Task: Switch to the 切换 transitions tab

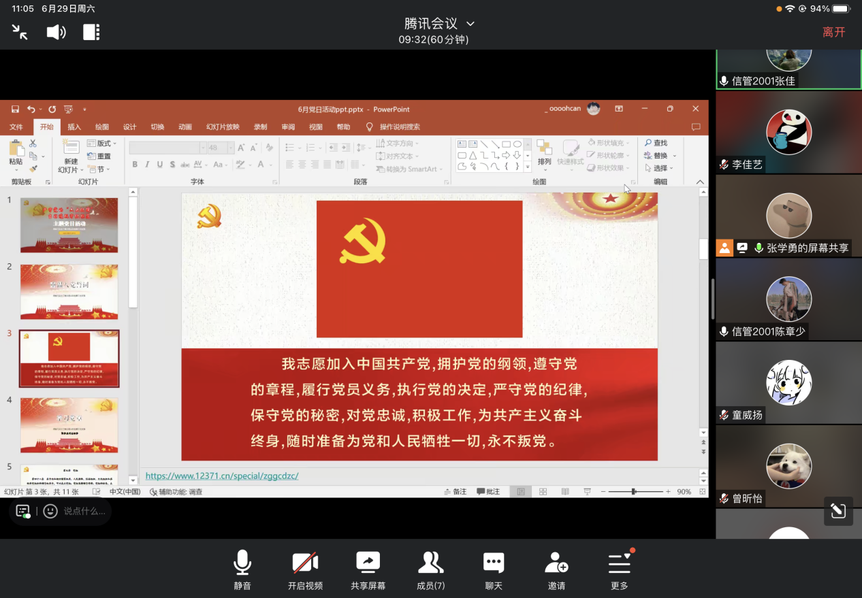Action: (x=157, y=127)
